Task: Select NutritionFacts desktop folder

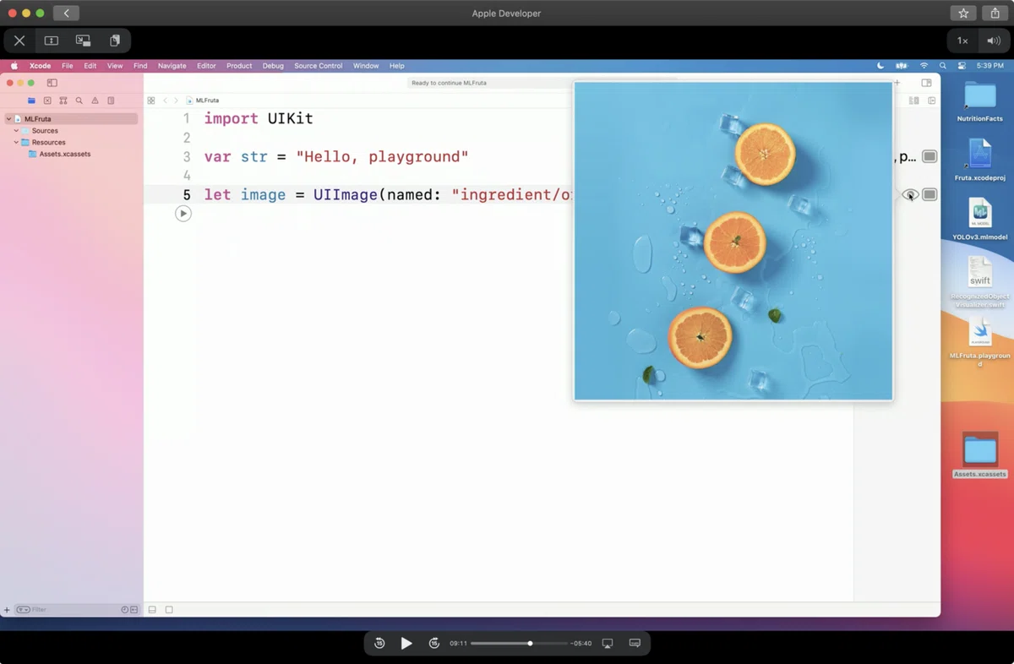Action: click(x=980, y=101)
